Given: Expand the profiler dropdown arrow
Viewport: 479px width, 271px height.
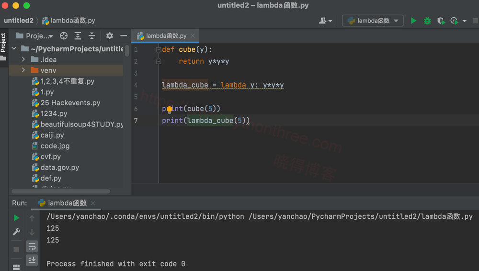Looking at the screenshot, I should coord(464,21).
